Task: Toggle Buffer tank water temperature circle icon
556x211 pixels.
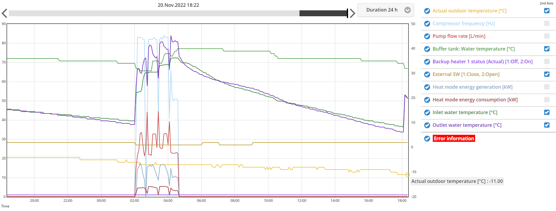Action: tap(427, 49)
